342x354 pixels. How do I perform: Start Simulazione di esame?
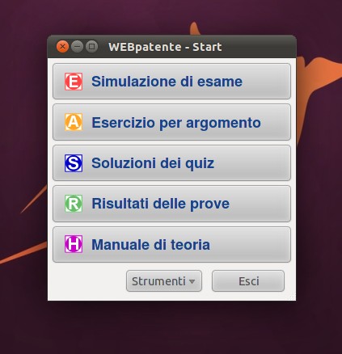tap(171, 82)
